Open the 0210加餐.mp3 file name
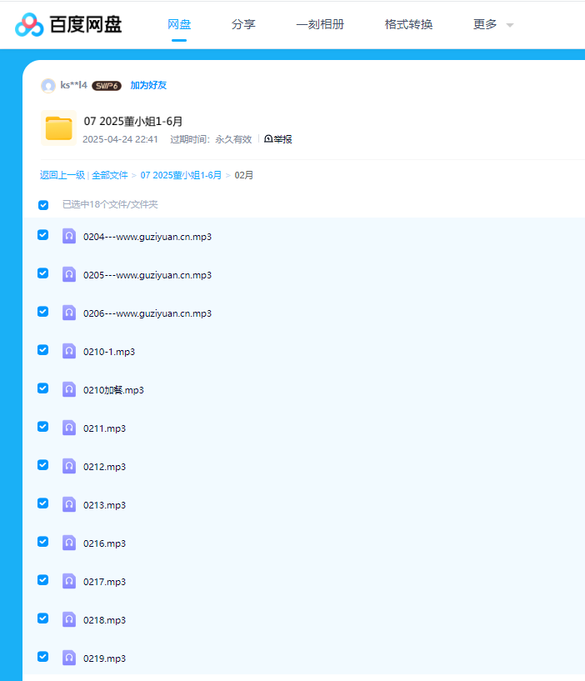Image resolution: width=585 pixels, height=681 pixels. point(113,390)
